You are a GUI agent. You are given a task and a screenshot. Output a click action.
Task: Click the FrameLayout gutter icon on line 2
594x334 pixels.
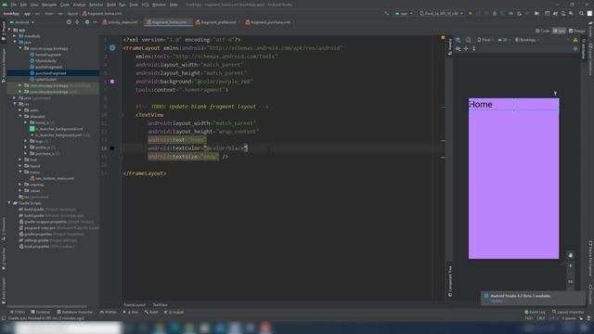112,47
